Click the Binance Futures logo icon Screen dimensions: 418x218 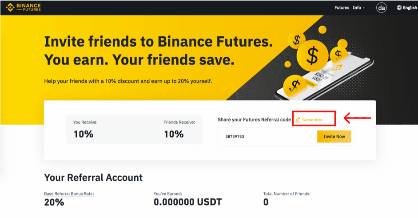tap(10, 8)
